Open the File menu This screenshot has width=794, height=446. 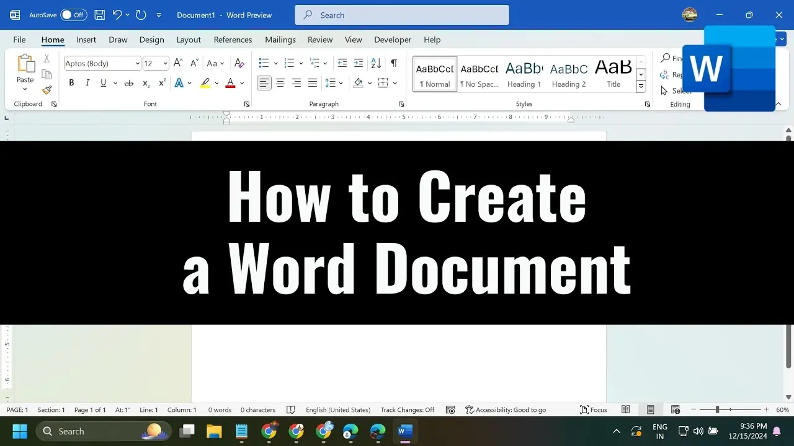[x=19, y=40]
